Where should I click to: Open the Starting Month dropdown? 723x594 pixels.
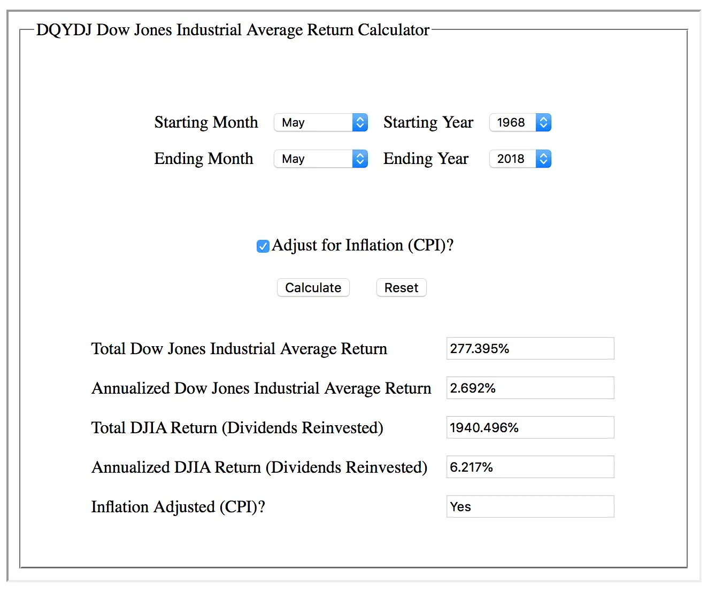(321, 122)
